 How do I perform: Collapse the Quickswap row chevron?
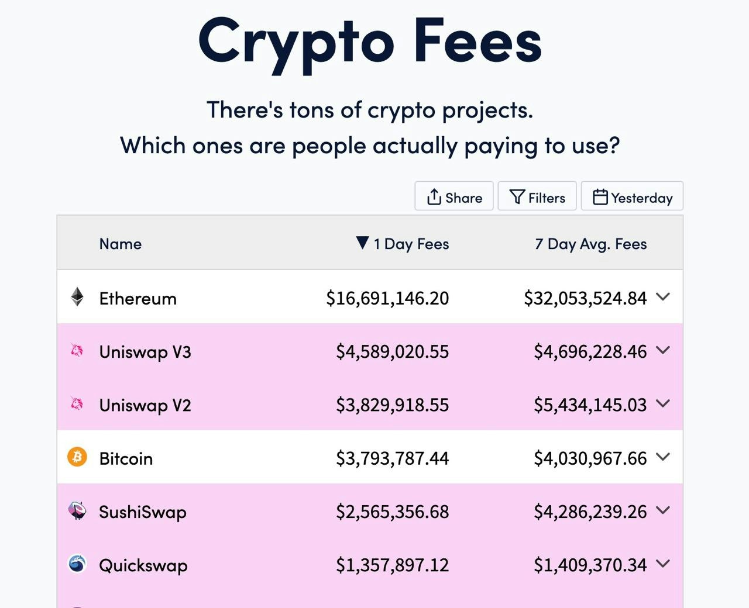[x=664, y=565]
